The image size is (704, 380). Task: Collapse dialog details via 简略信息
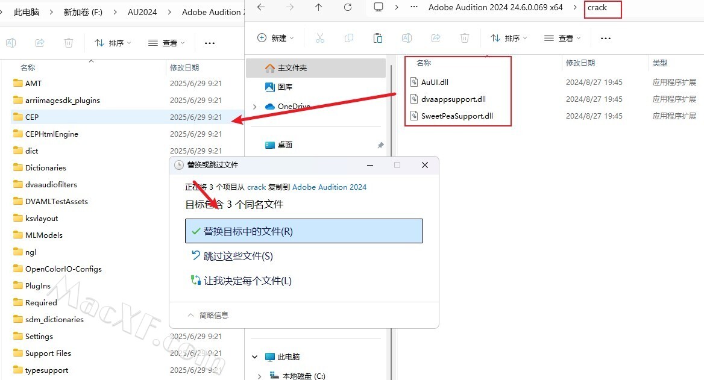coord(208,316)
